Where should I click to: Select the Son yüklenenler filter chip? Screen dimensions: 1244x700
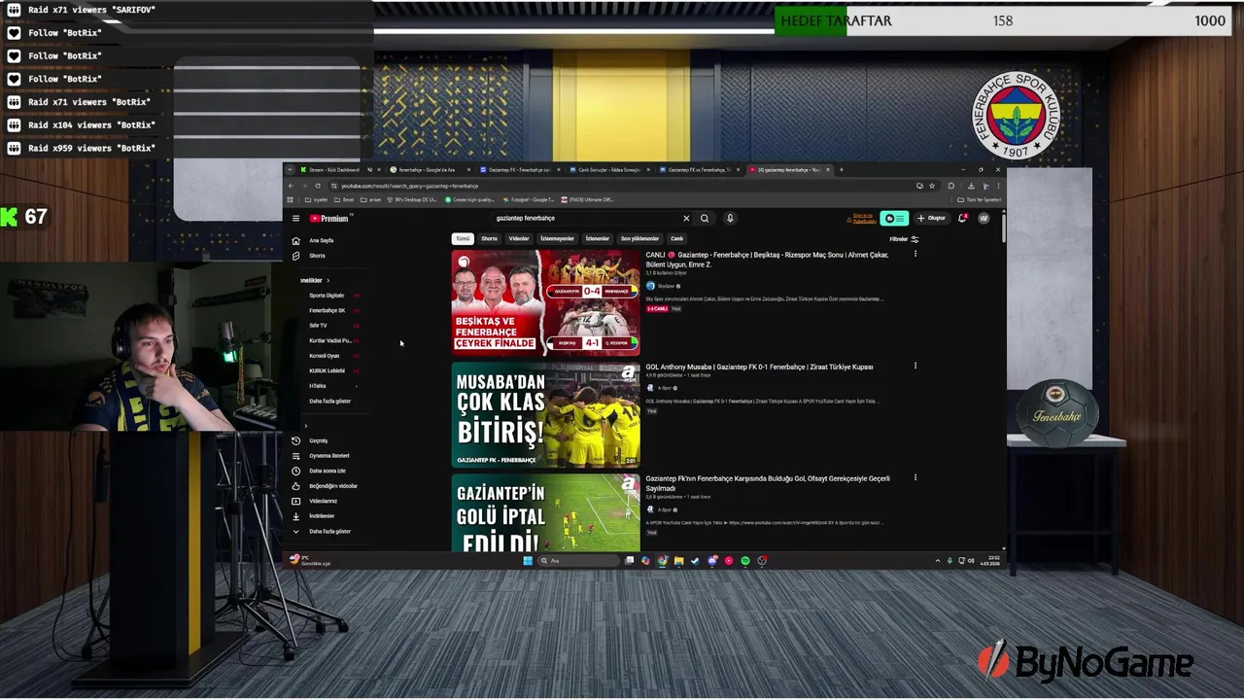coord(639,238)
